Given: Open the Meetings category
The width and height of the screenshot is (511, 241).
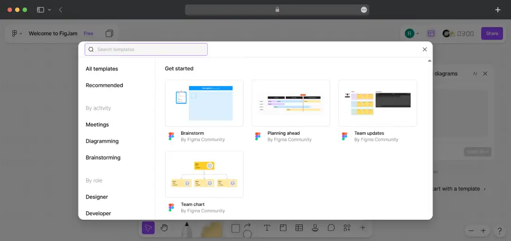Looking at the screenshot, I should coord(97,124).
